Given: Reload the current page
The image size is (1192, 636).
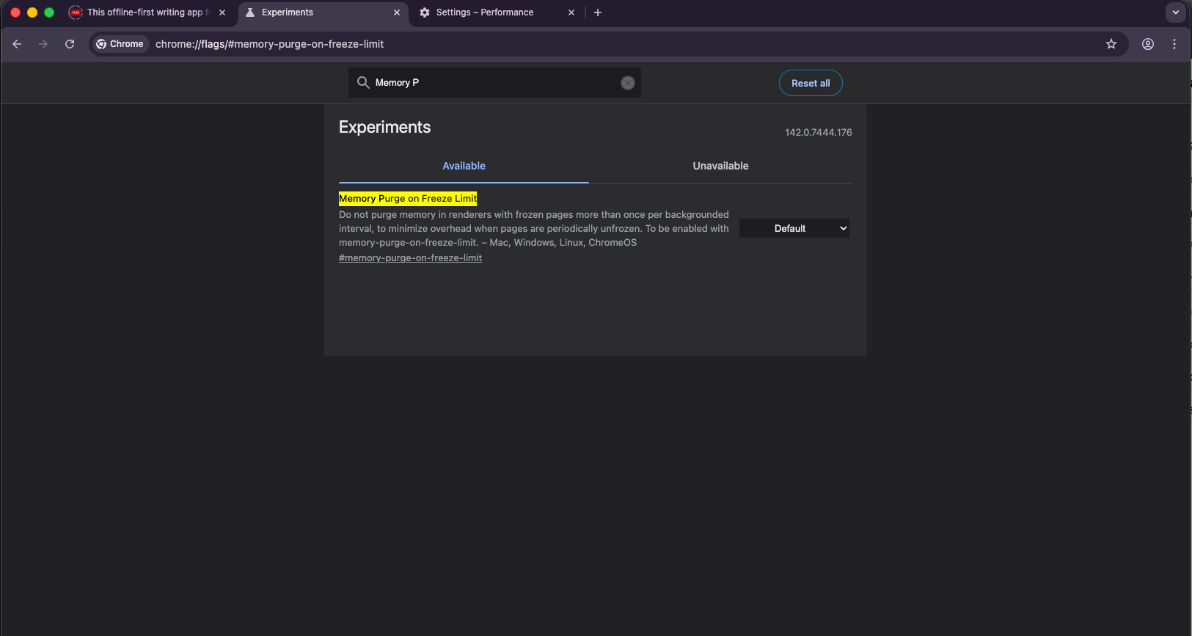Looking at the screenshot, I should (x=70, y=44).
